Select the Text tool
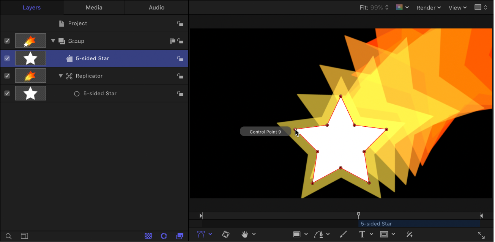495x242 pixels. click(362, 234)
